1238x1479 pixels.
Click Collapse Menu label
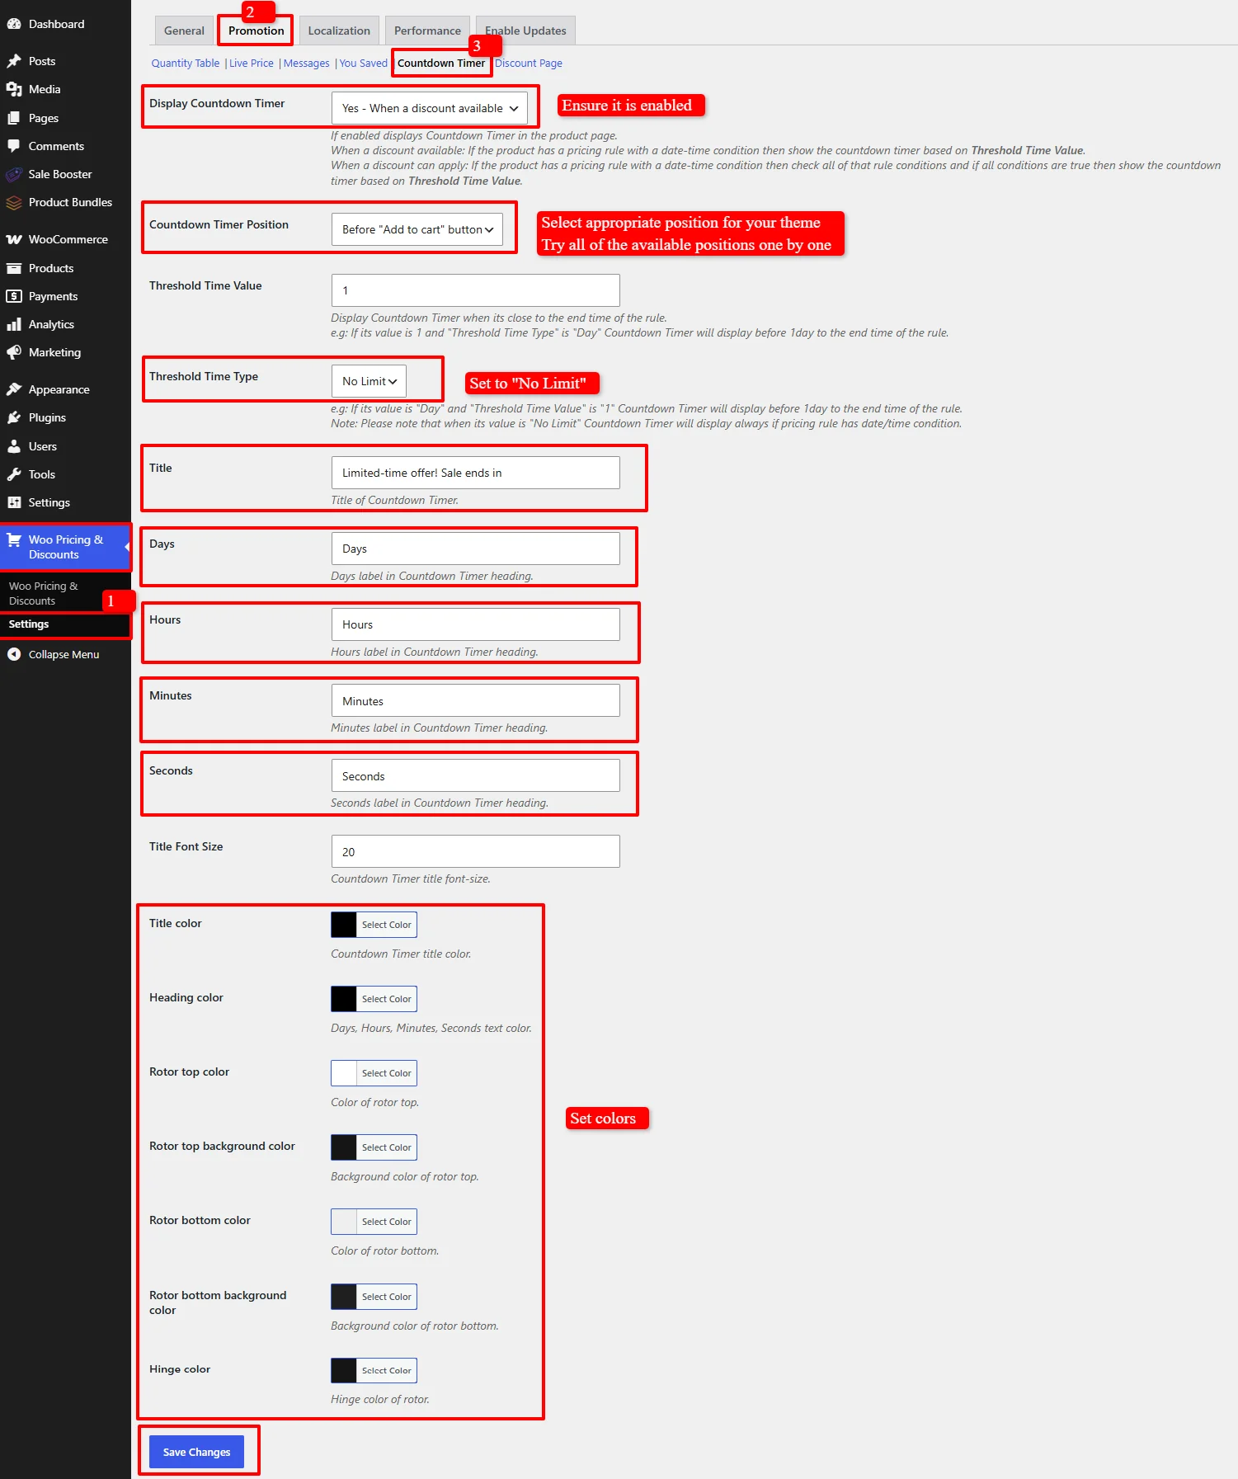[64, 654]
